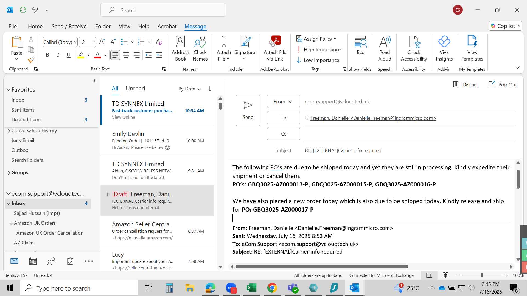Screen dimensions: 527x296
Task: Expand Conversation History folder
Action: [x=9, y=131]
